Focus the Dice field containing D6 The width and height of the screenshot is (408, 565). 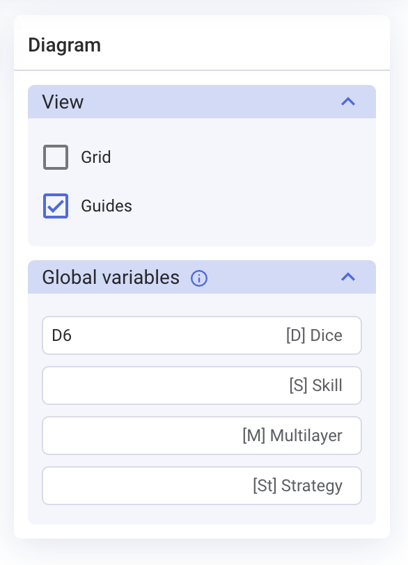coord(202,335)
